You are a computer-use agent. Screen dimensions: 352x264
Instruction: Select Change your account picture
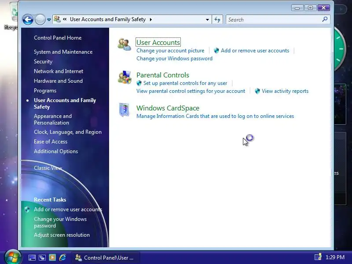click(170, 51)
